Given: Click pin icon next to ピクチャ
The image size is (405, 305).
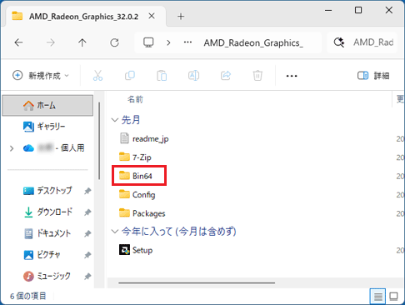Looking at the screenshot, I should [x=87, y=255].
